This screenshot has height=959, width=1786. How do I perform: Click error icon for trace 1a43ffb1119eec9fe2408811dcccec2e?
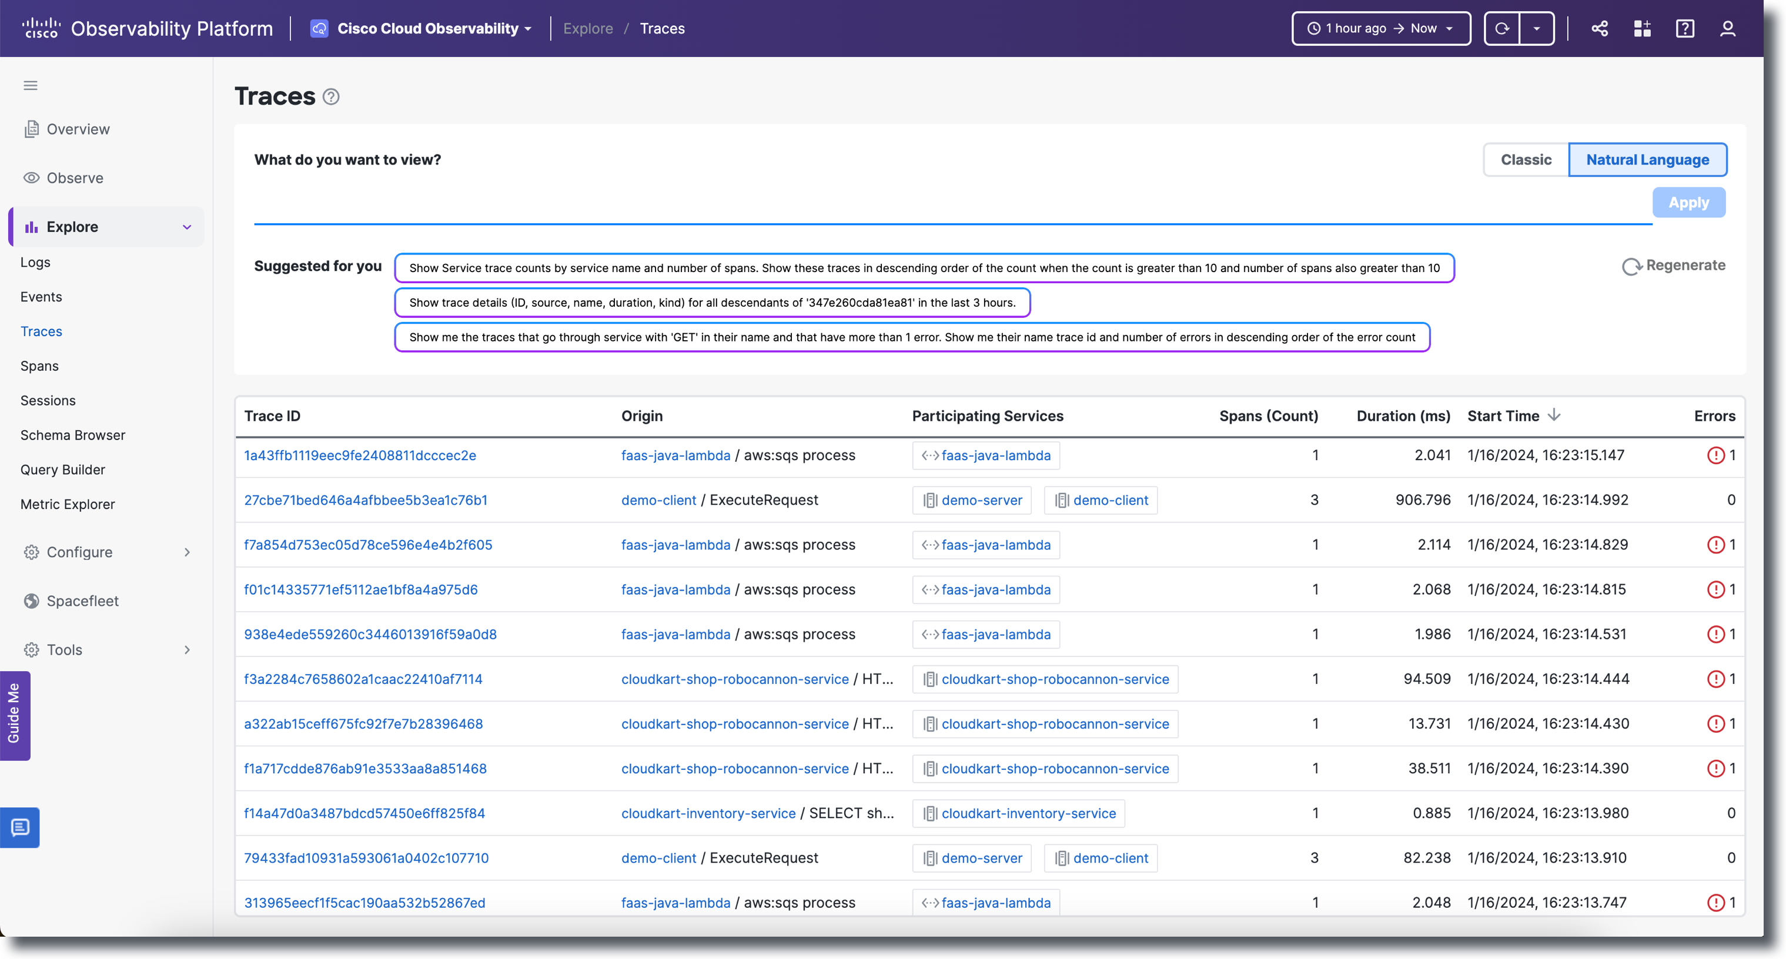(1715, 455)
